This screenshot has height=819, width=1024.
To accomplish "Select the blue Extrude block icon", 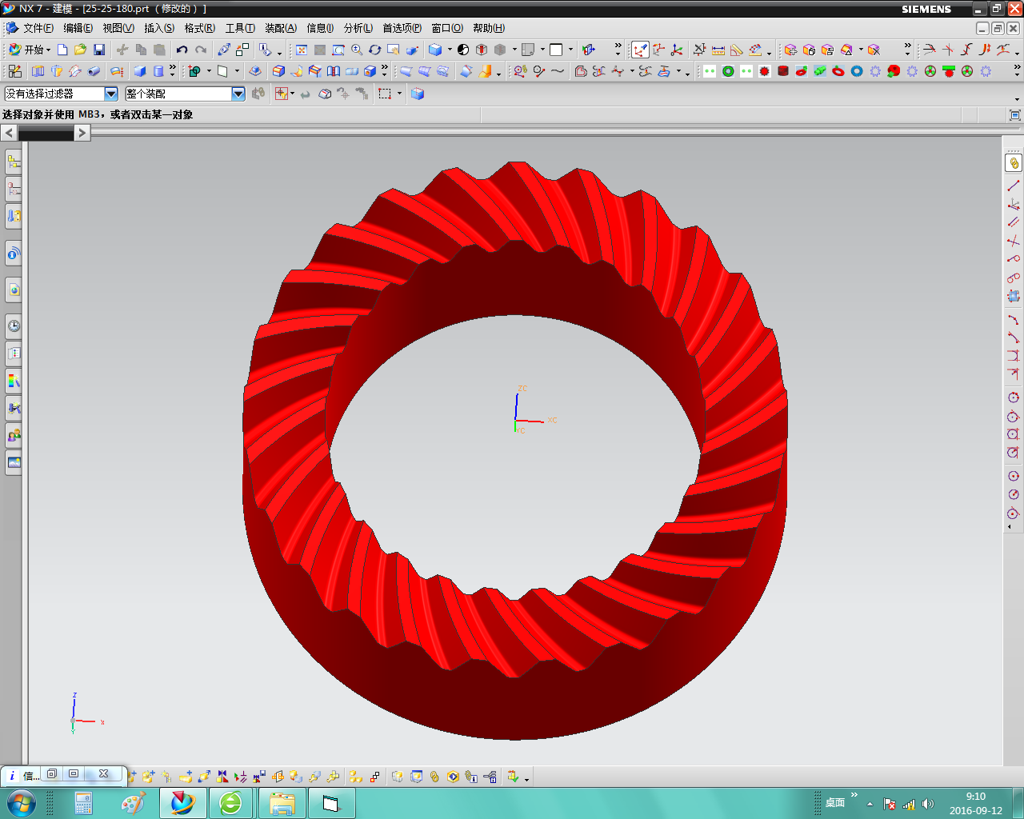I will (x=140, y=71).
